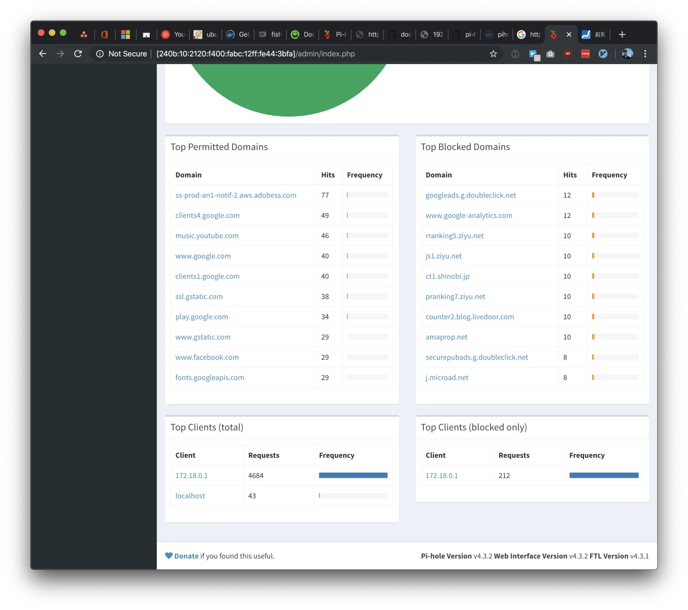Switch to the fish tab

(271, 34)
